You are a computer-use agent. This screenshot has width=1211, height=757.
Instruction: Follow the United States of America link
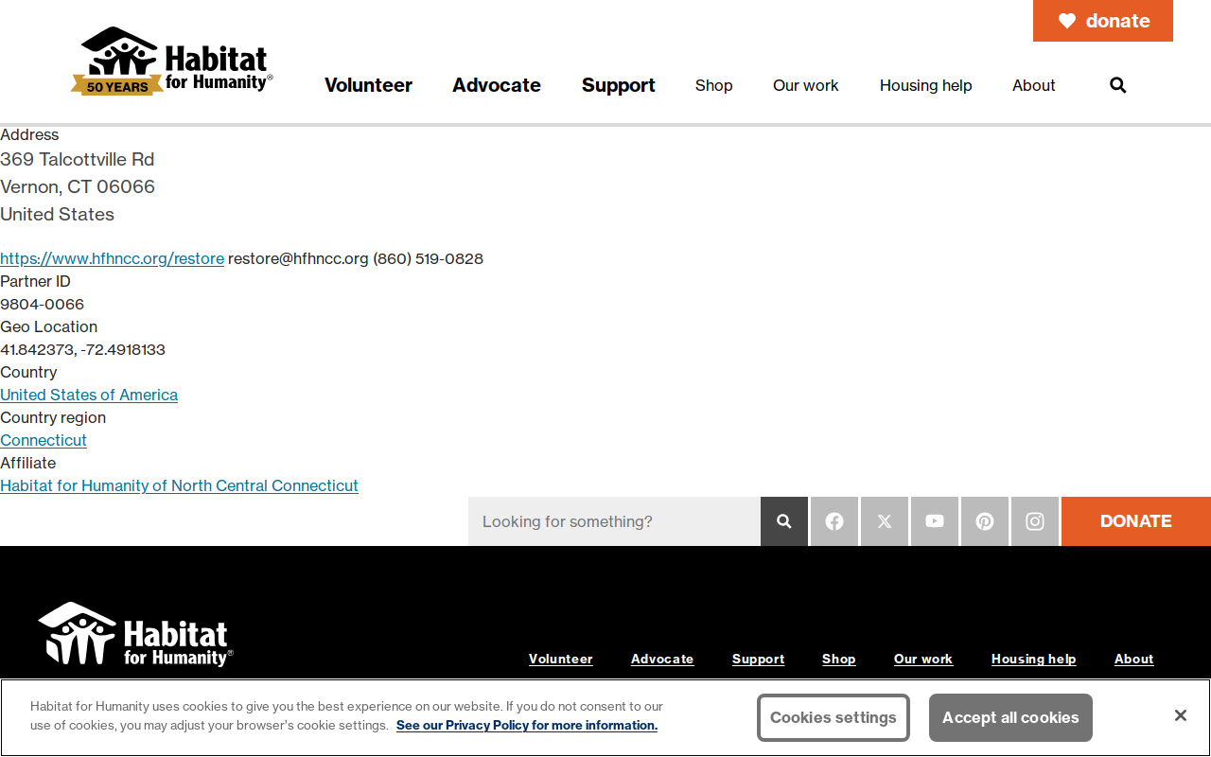[x=89, y=395]
